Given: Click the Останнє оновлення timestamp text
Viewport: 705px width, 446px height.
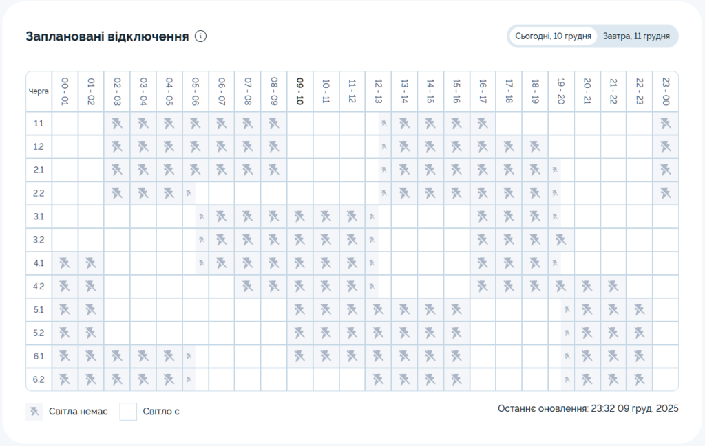Looking at the screenshot, I should (588, 409).
